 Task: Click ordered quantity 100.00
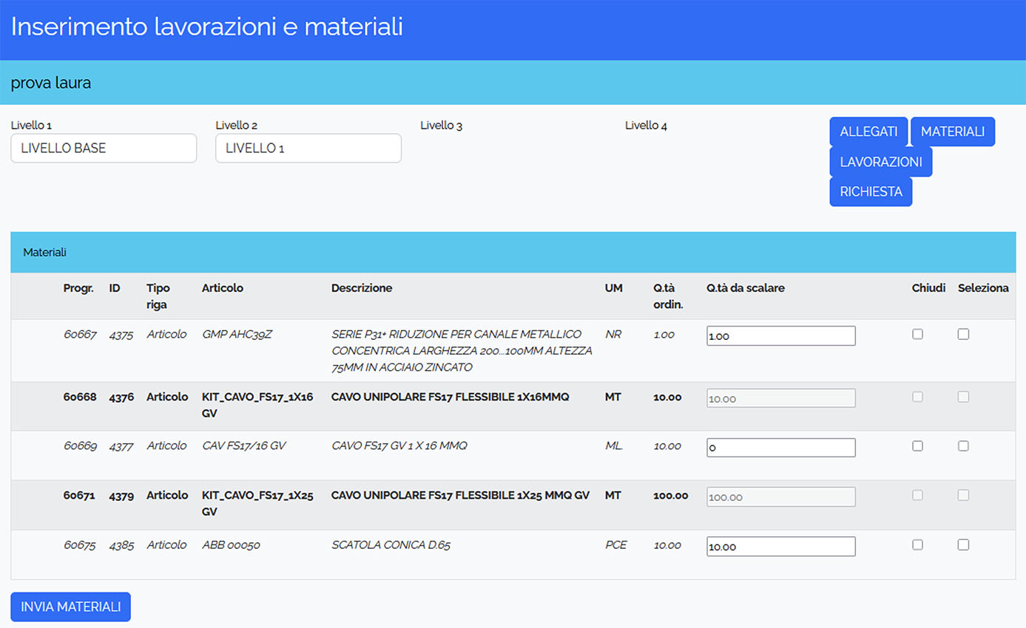click(670, 496)
